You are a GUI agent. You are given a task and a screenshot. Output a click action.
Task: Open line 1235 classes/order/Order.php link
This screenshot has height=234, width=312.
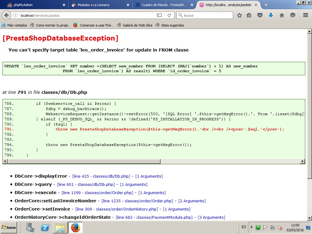[x=137, y=201]
